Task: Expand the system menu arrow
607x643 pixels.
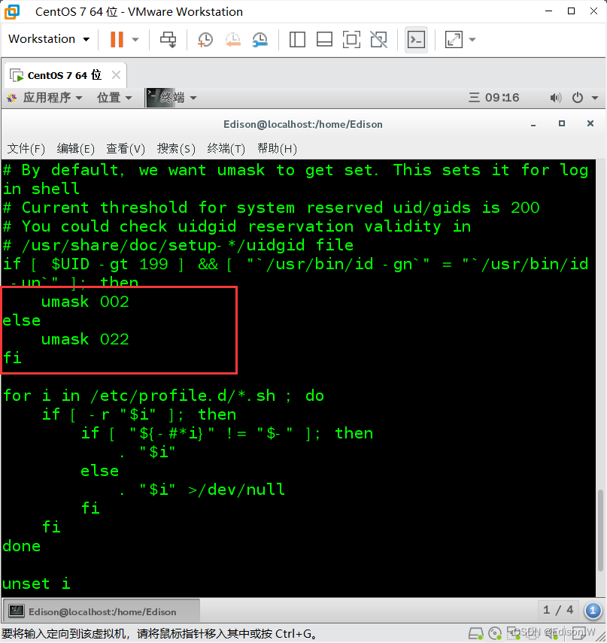Action: point(595,98)
